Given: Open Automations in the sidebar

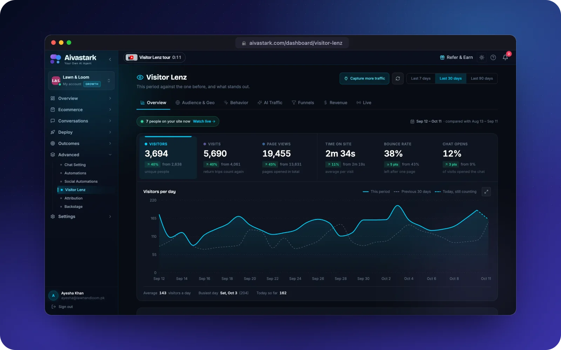Looking at the screenshot, I should [x=75, y=173].
